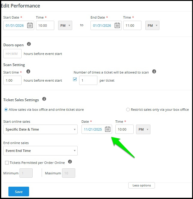The width and height of the screenshot is (193, 199).
Task: Click the Maximum tickets field
Action: point(69,173)
